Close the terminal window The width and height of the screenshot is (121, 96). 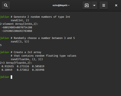pos(116,5)
